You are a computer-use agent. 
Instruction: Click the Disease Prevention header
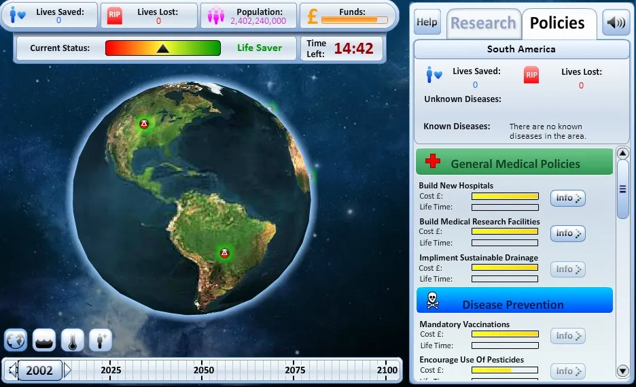[x=514, y=301]
